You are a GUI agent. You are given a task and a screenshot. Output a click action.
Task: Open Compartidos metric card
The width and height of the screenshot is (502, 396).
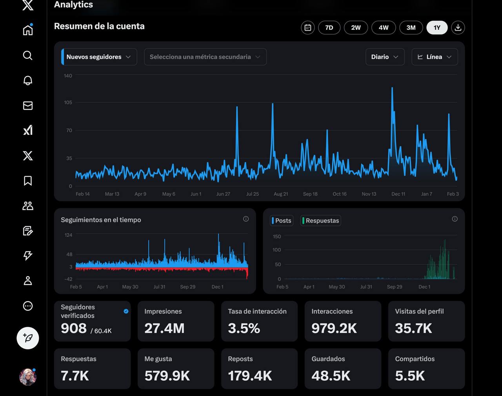427,369
